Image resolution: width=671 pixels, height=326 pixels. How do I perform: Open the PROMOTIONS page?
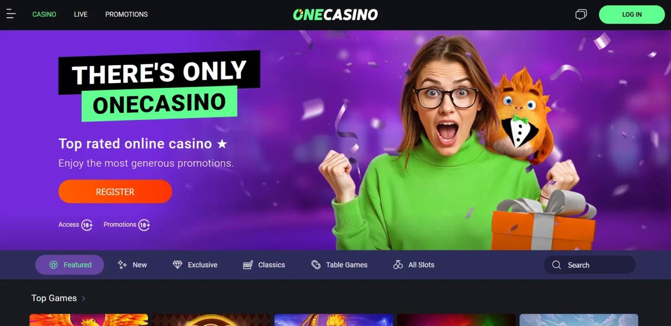(x=126, y=14)
